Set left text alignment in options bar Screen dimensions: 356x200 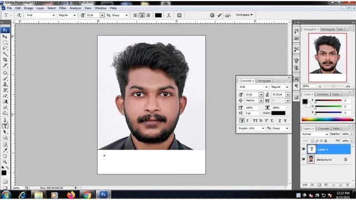click(135, 15)
